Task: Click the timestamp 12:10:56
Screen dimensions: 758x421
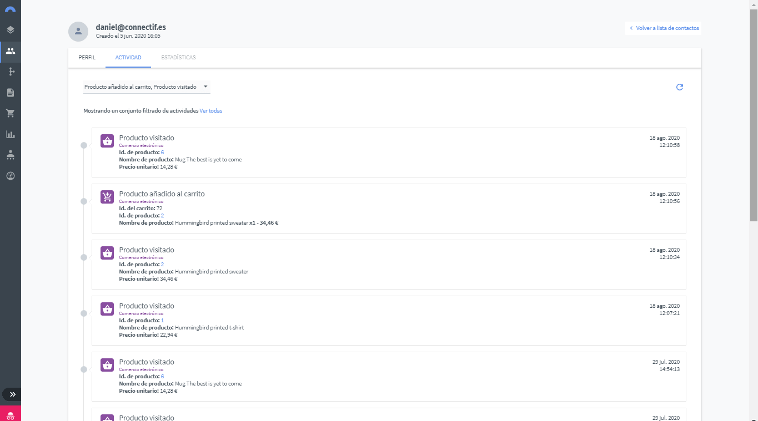Action: tap(669, 201)
